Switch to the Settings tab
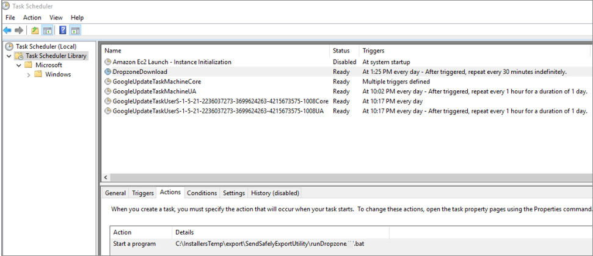 (234, 193)
